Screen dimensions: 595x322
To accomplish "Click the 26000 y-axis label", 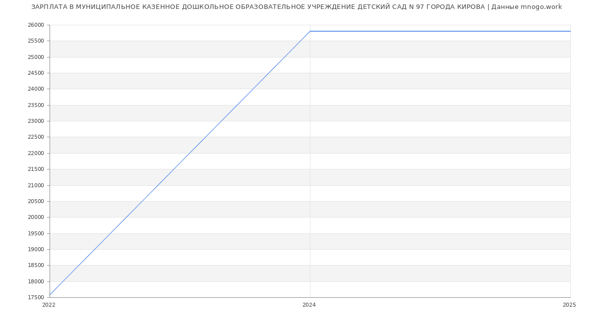I will coord(36,25).
